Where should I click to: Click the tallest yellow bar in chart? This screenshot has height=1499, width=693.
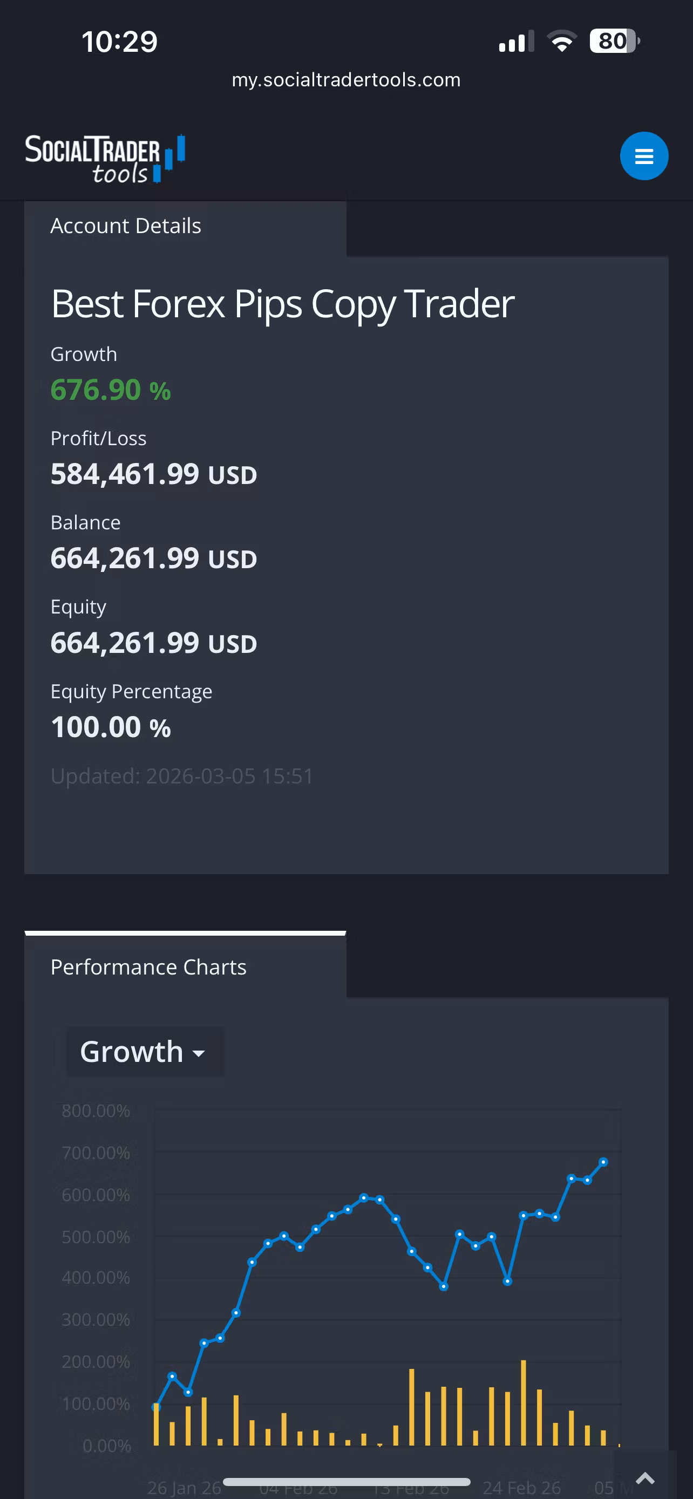[524, 1403]
